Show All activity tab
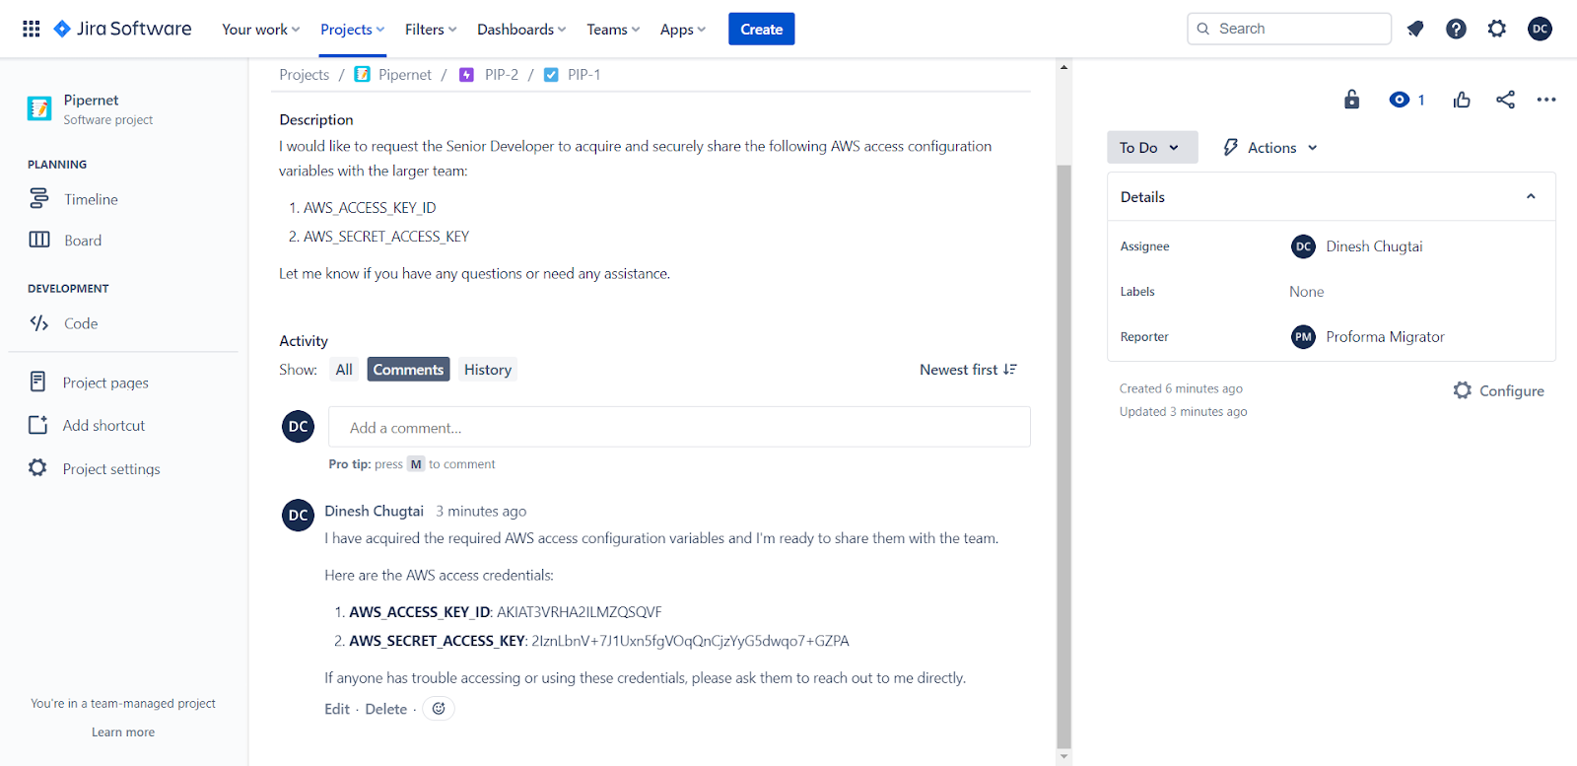This screenshot has height=766, width=1577. tap(344, 370)
